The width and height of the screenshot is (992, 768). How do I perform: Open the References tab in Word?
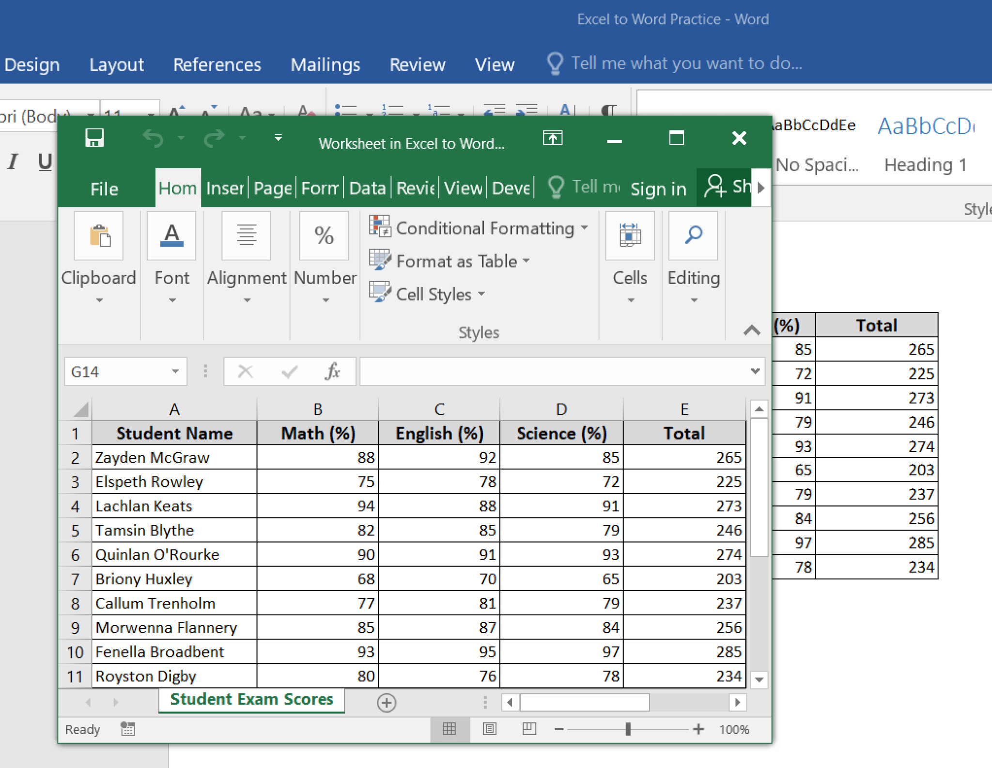click(217, 64)
